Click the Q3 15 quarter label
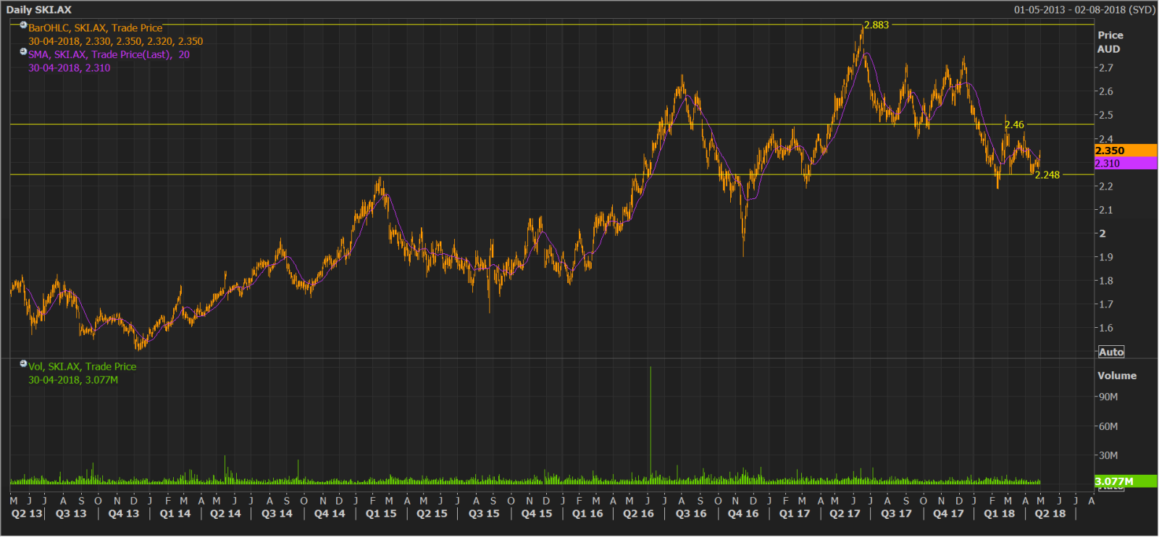Image resolution: width=1159 pixels, height=537 pixels. pos(484,513)
